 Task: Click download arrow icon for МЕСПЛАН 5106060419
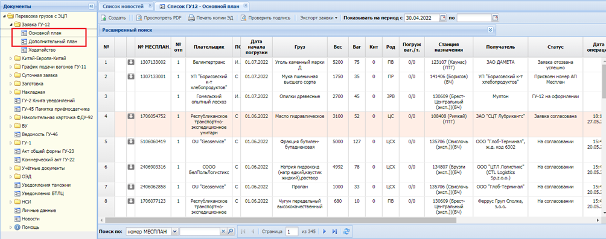pyautogui.click(x=131, y=141)
